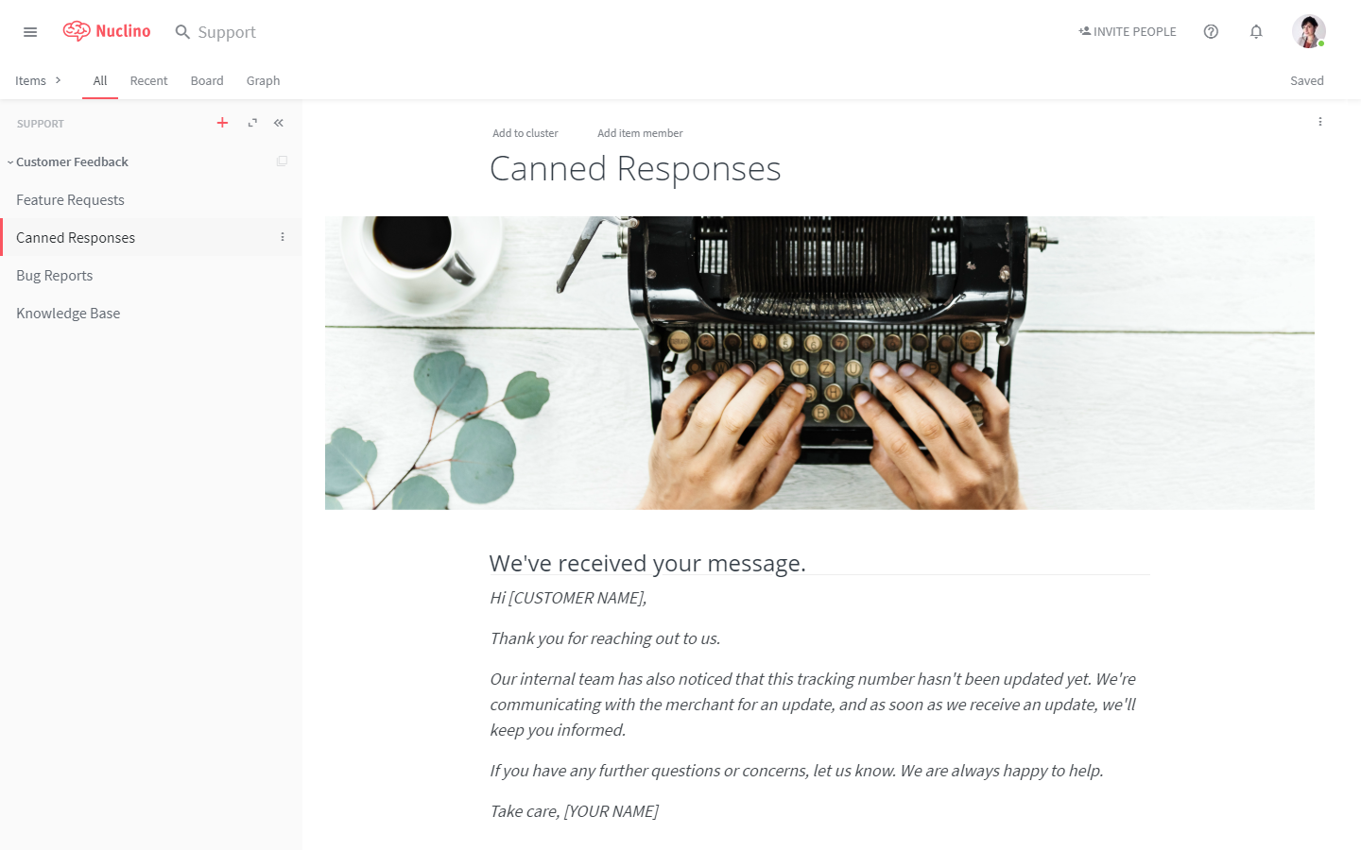
Task: Open the hamburger main menu
Action: (x=30, y=32)
